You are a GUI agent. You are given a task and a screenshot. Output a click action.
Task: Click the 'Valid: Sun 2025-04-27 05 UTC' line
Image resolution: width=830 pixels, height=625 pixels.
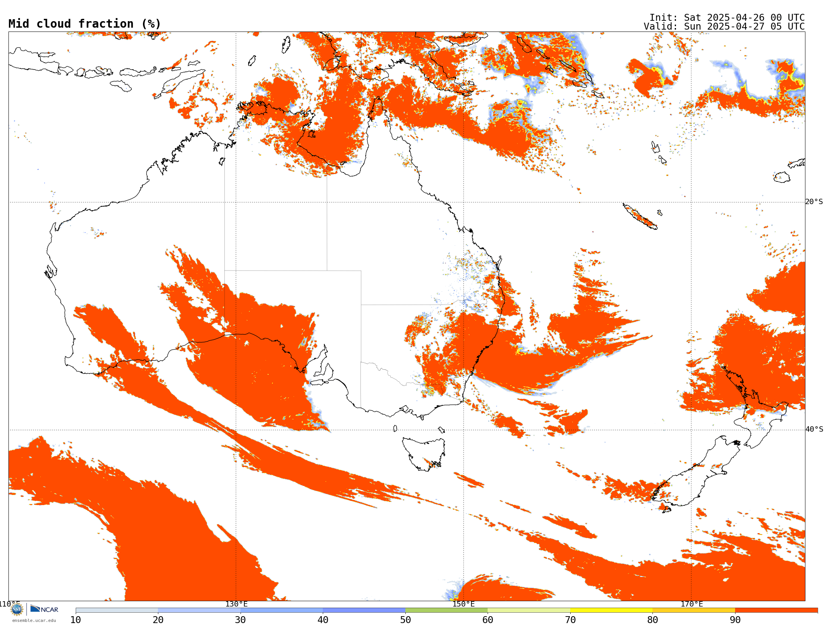pos(724,27)
